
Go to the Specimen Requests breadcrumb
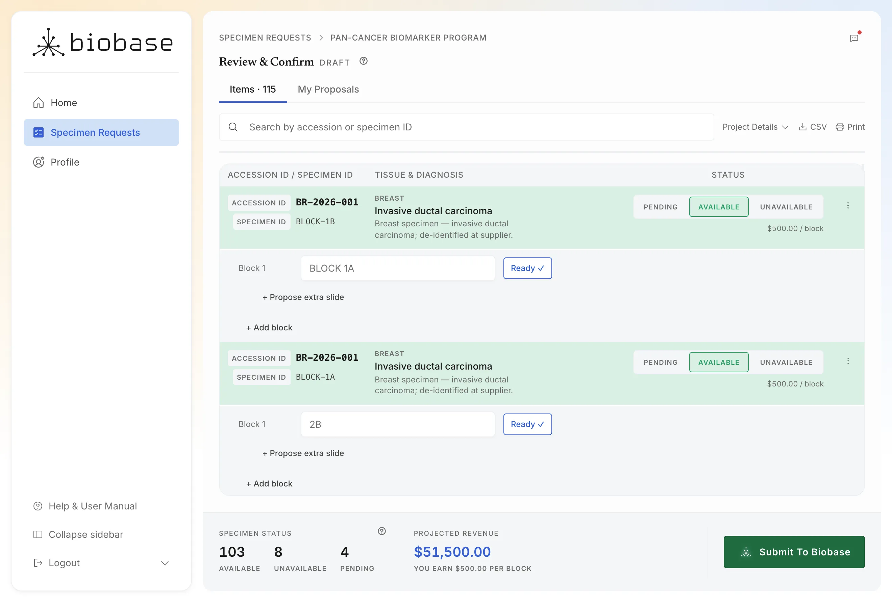pyautogui.click(x=265, y=37)
